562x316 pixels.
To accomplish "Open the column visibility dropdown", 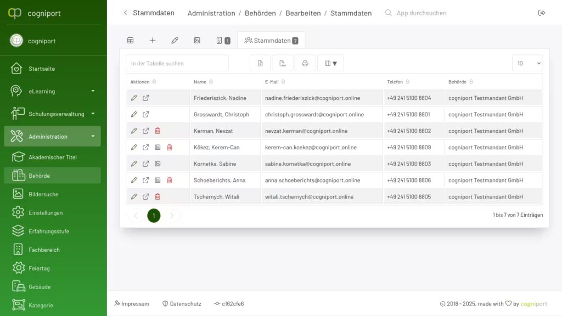I will point(330,63).
